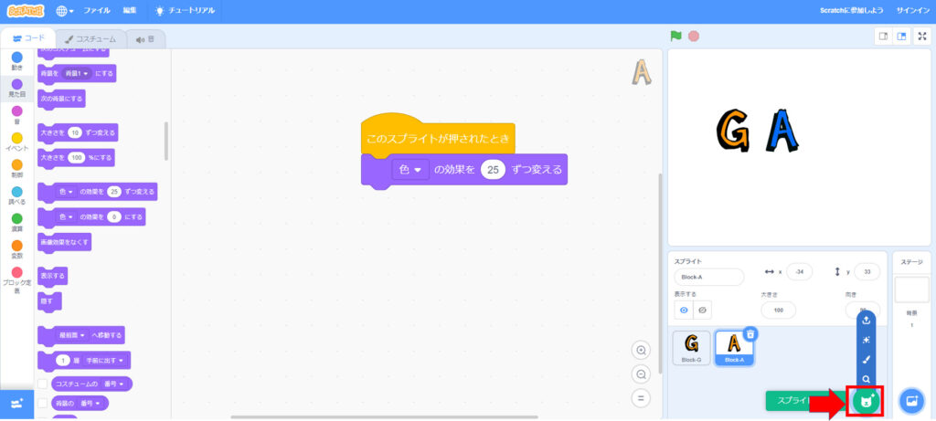Screen dimensions: 936x421
Task: Switch to the コード tab
Action: [28, 38]
